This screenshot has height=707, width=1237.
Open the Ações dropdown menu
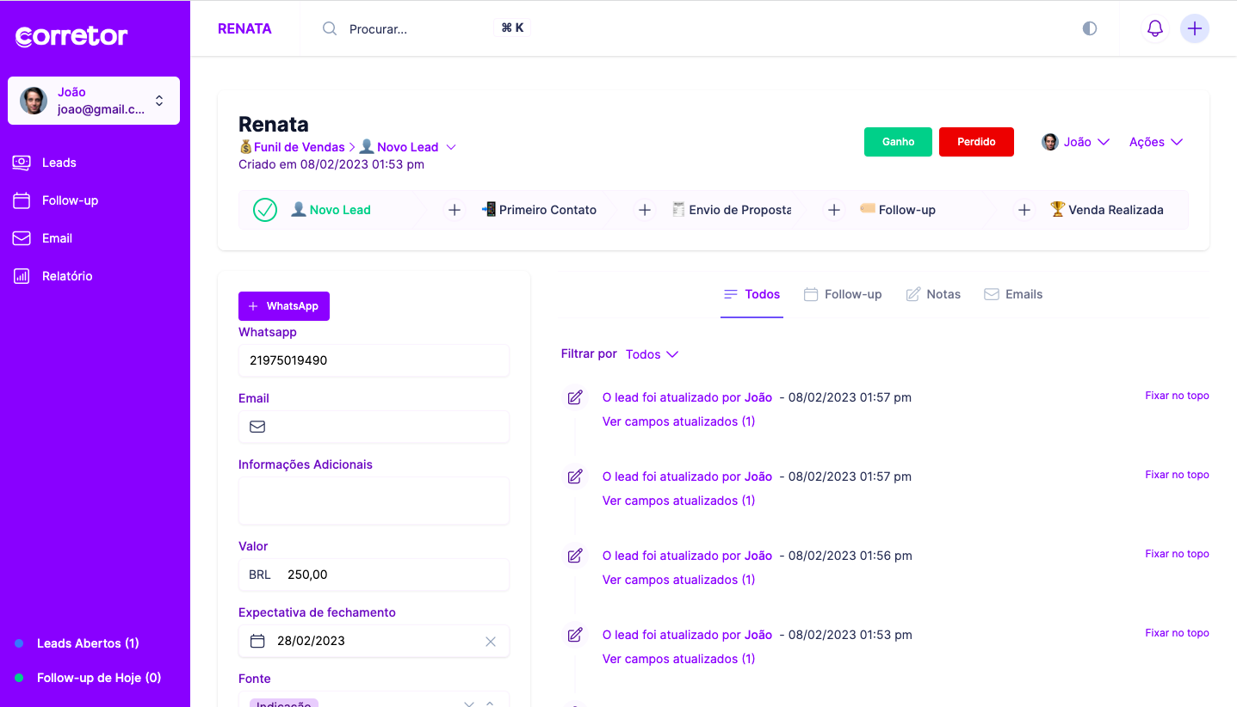(1155, 142)
